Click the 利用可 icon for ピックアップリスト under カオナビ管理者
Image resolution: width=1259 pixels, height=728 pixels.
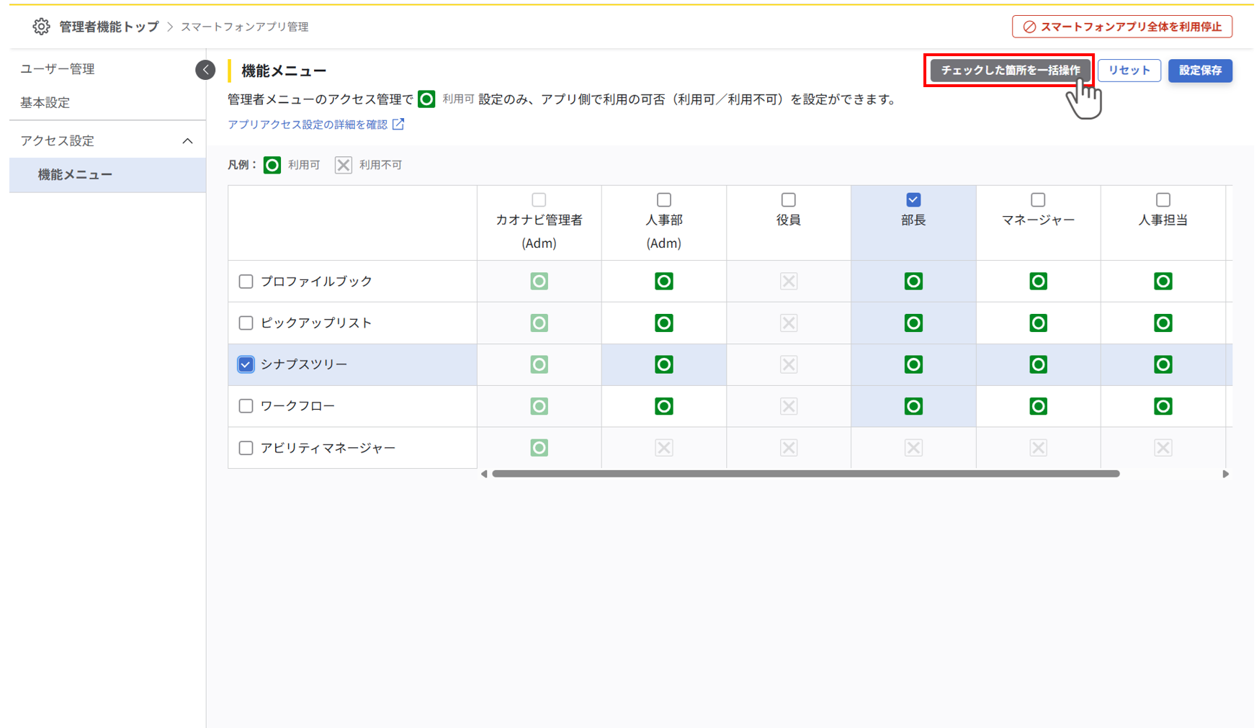point(539,323)
